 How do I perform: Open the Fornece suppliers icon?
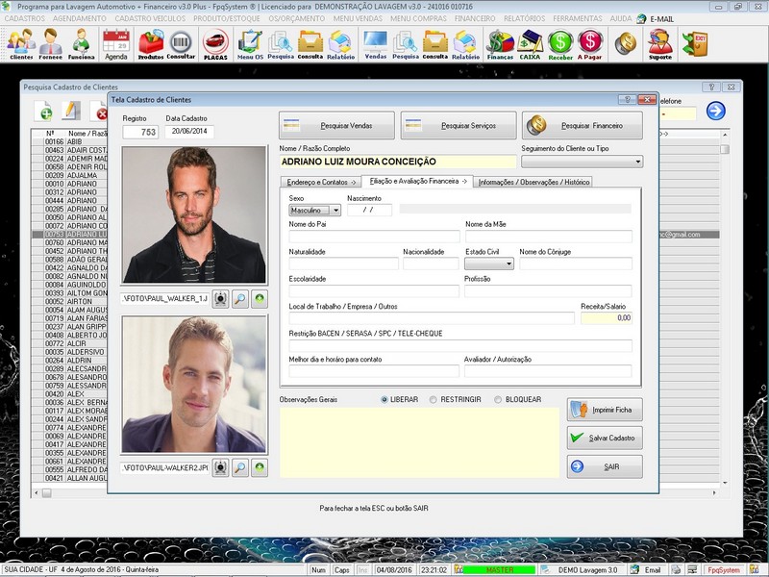51,44
